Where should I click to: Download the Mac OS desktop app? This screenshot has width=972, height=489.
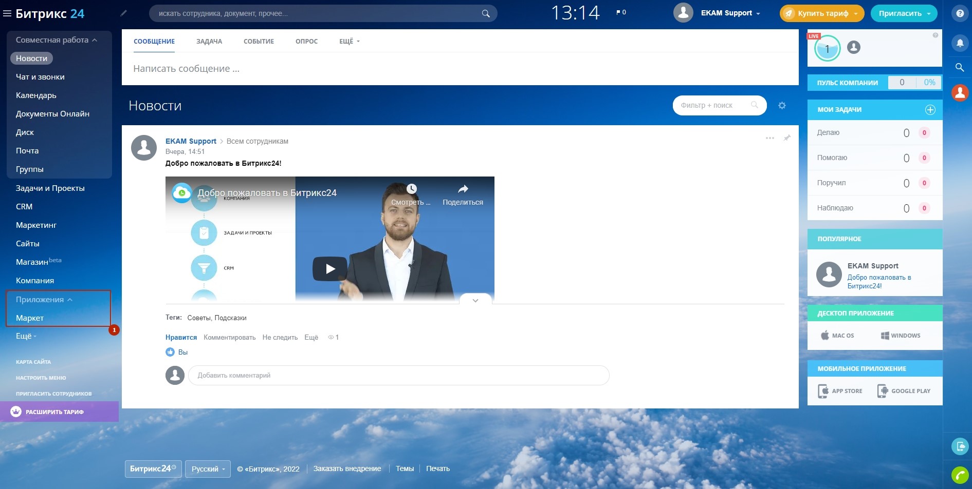[837, 336]
